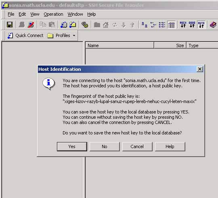The image size is (218, 198).
Task: Switch to Details view icon
Action: tap(172, 25)
